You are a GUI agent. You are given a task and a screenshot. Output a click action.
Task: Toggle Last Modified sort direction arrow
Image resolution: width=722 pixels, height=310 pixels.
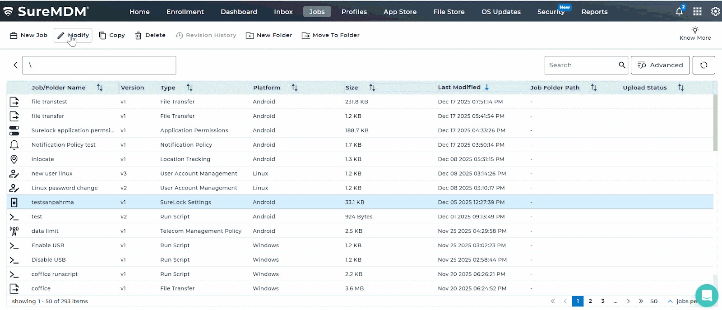pyautogui.click(x=487, y=87)
